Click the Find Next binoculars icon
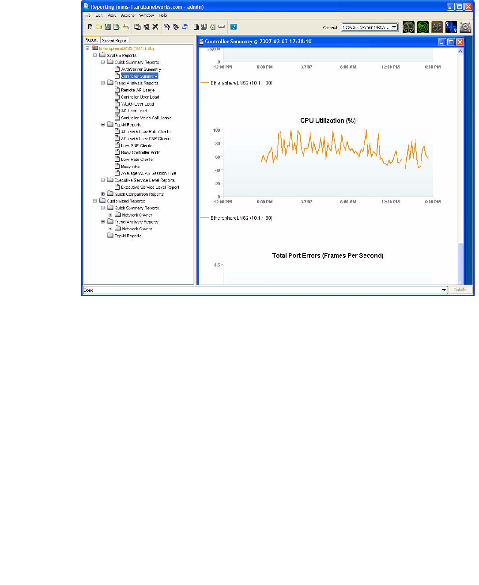479x586 pixels. [x=176, y=27]
